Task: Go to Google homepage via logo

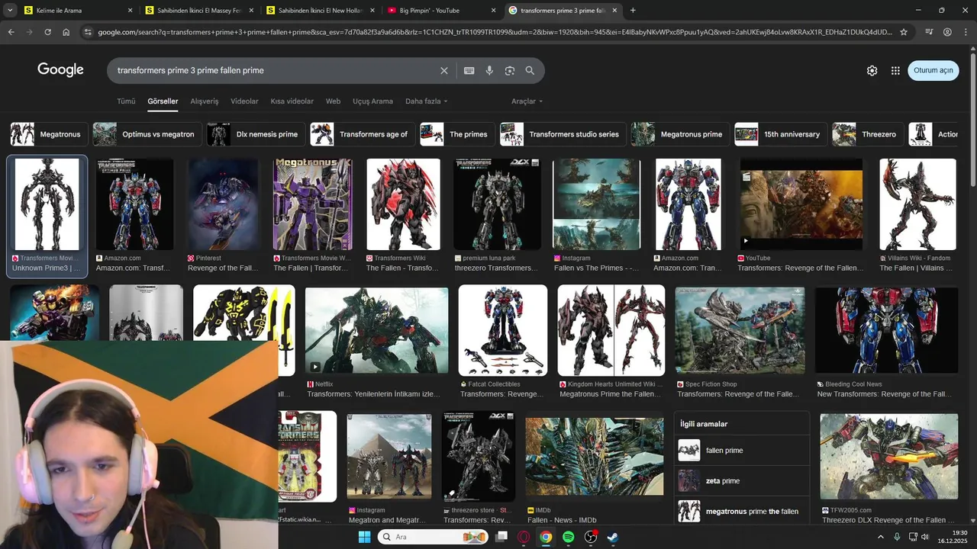Action: click(x=60, y=69)
